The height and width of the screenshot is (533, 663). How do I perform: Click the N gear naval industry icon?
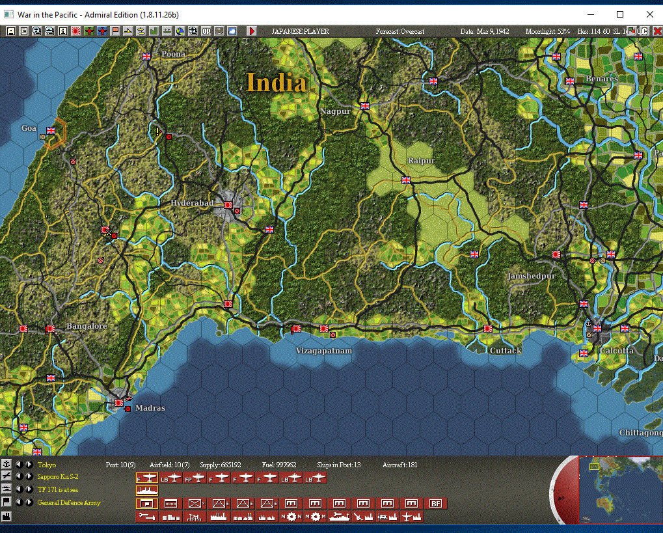[x=291, y=517]
